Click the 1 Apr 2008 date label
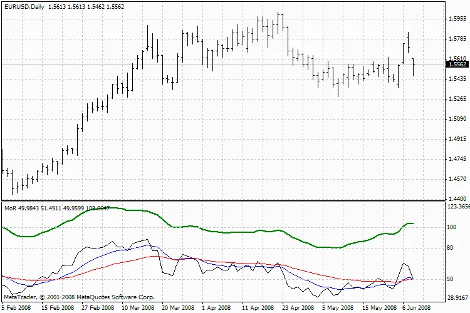The width and height of the screenshot is (470, 313). [217, 308]
